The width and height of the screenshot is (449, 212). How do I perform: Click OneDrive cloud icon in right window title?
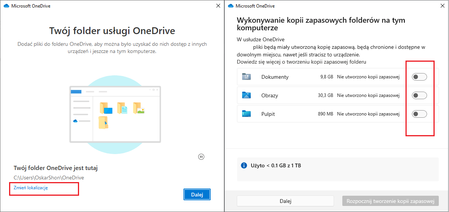(x=231, y=6)
